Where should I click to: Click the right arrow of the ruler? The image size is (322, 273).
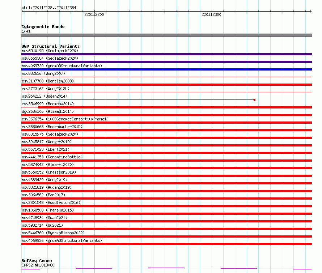pyautogui.click(x=310, y=12)
